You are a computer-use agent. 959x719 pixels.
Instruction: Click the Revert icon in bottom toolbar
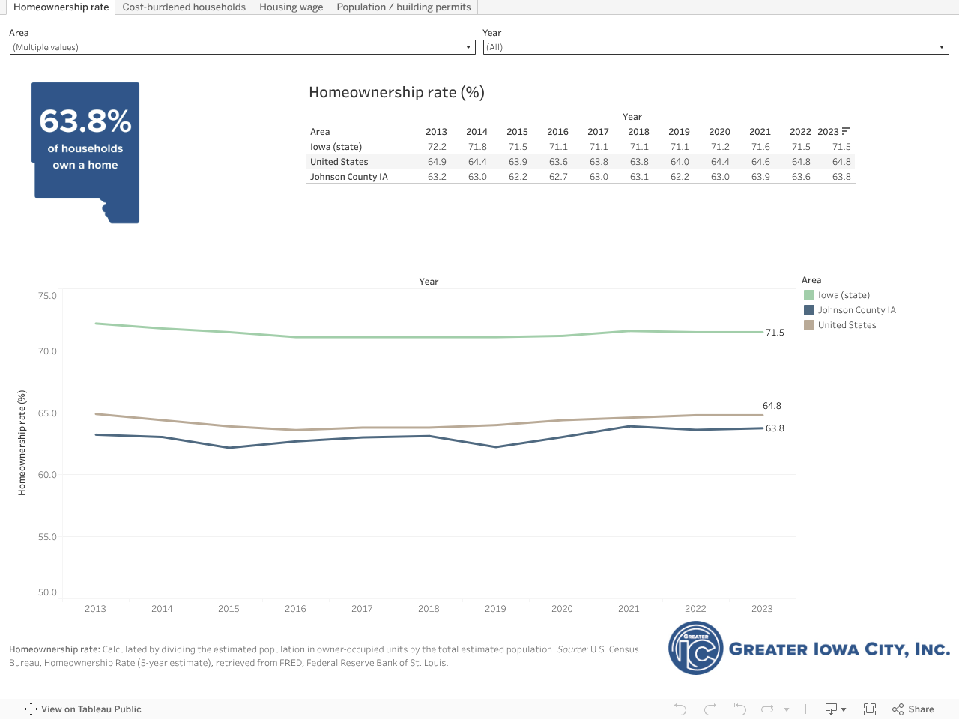tap(739, 709)
